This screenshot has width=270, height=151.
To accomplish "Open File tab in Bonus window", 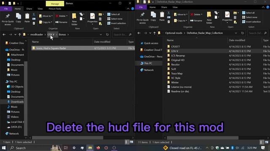I will point(6,9).
